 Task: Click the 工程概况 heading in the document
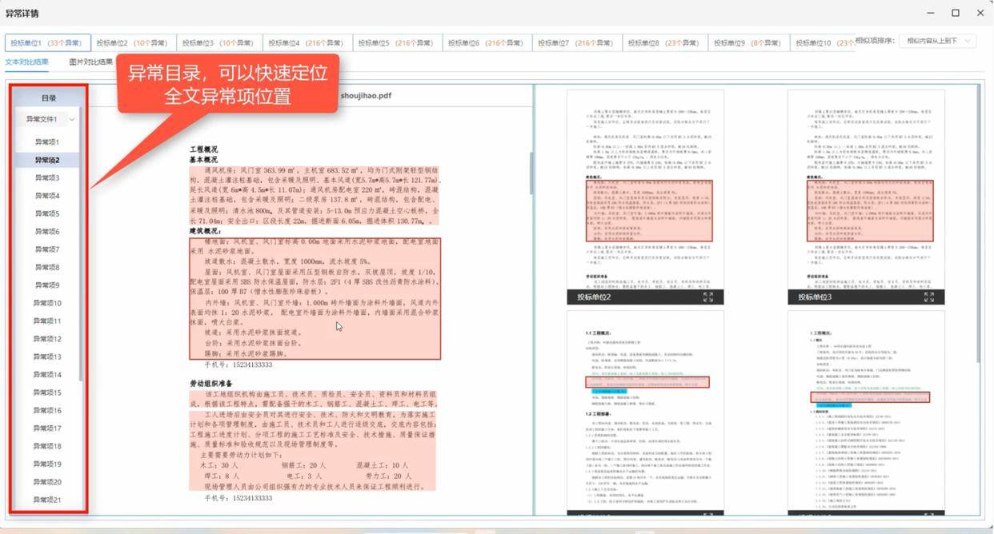pyautogui.click(x=204, y=149)
